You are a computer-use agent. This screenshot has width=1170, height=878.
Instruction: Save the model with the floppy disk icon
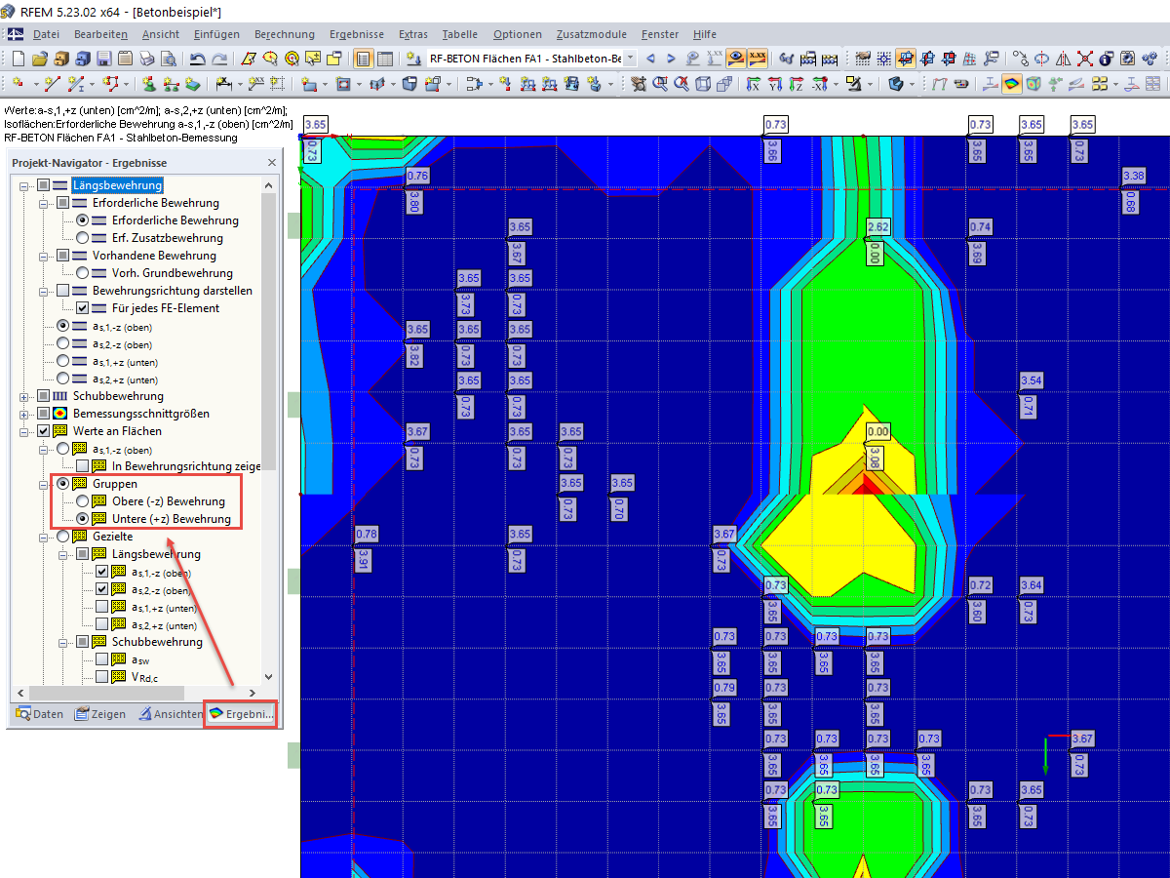pyautogui.click(x=104, y=59)
